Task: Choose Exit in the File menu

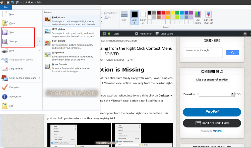Action: [11, 106]
